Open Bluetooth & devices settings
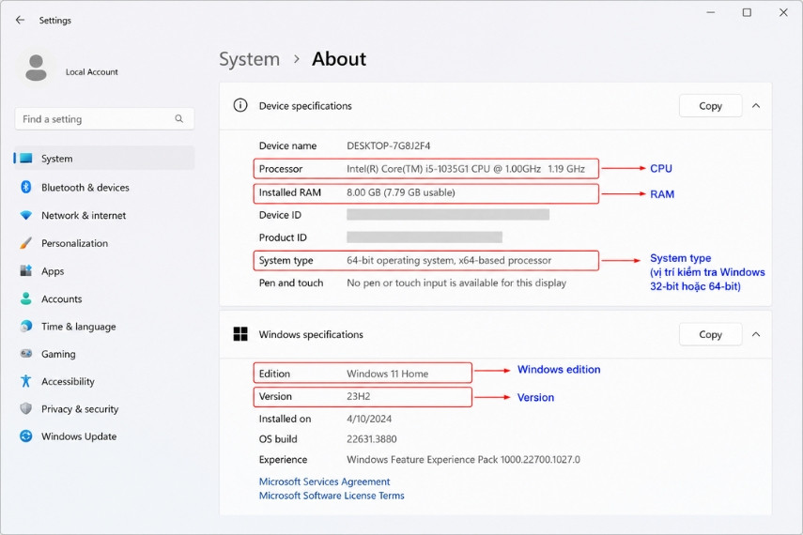The image size is (803, 535). [x=104, y=187]
